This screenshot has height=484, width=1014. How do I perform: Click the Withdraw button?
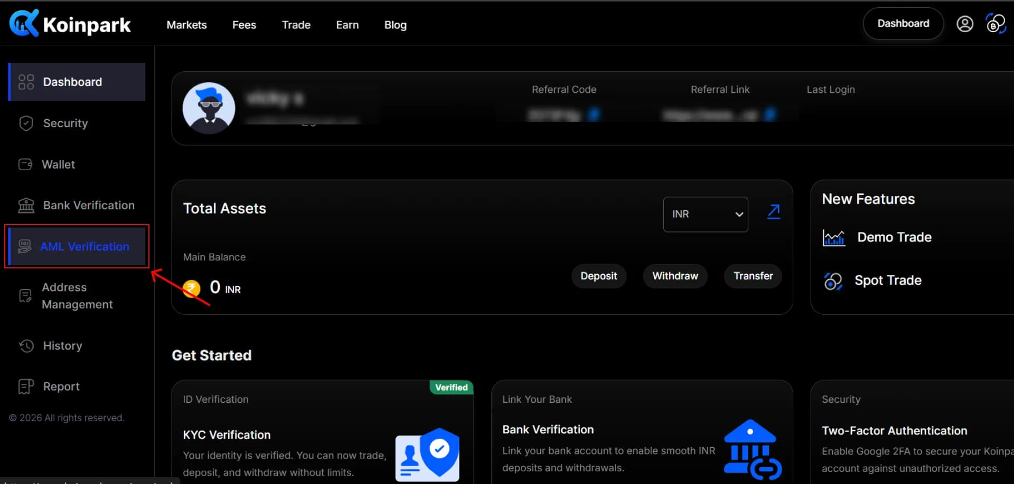tap(675, 276)
